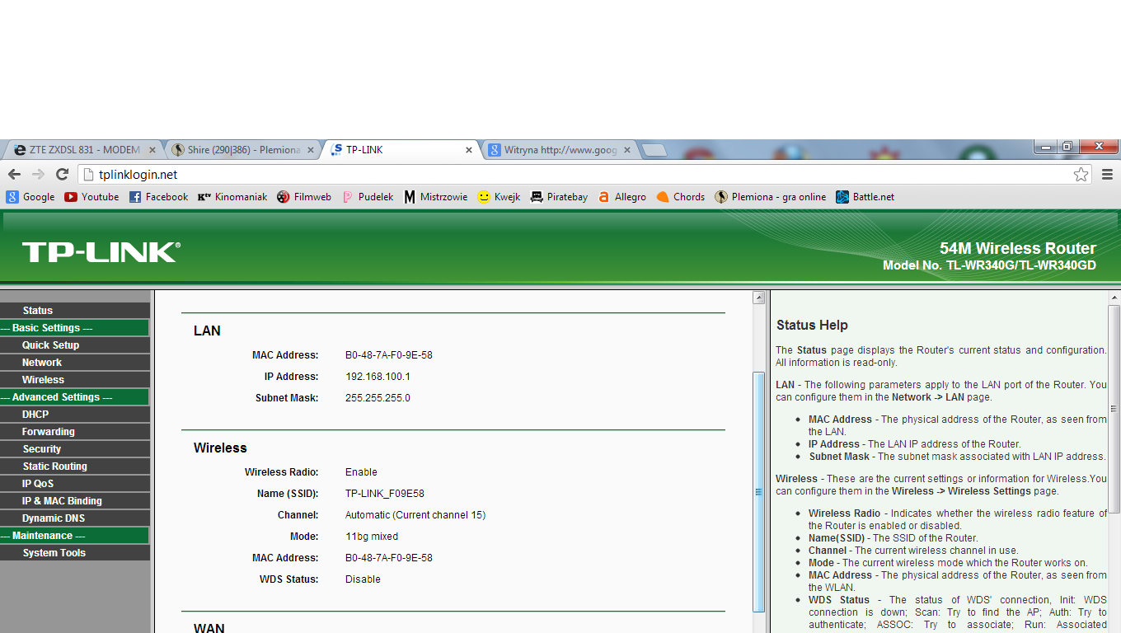
Task: Open the Static Routing menu item
Action: pyautogui.click(x=75, y=467)
